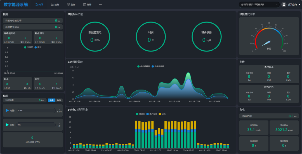Click the 电量 0.0% progress bar
The image size is (302, 154).
36,110
